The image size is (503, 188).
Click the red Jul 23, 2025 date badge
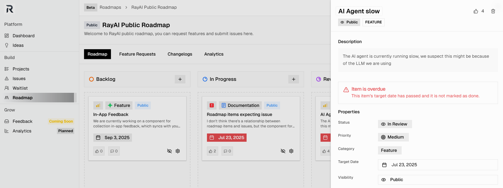227,137
